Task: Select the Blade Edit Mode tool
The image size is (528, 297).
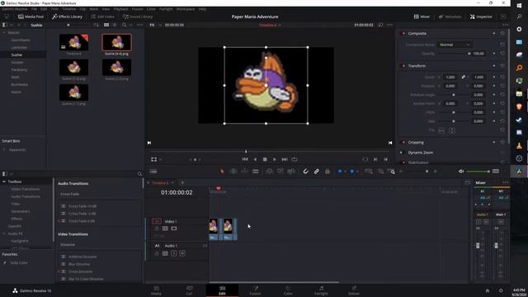Action: point(256,172)
